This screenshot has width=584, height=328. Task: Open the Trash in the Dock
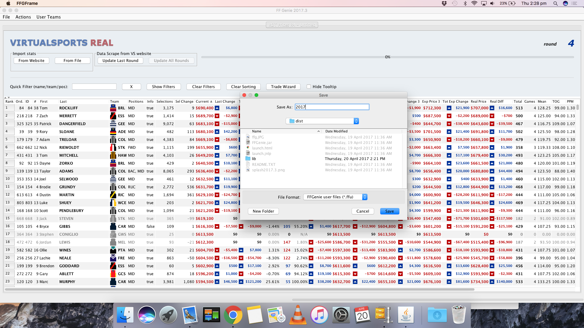pos(458,315)
